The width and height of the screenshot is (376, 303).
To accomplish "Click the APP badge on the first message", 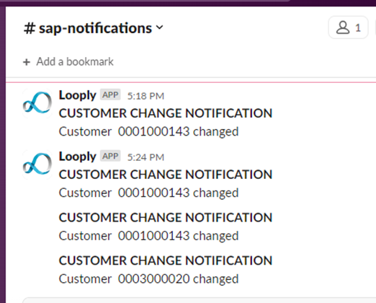I will tap(110, 95).
